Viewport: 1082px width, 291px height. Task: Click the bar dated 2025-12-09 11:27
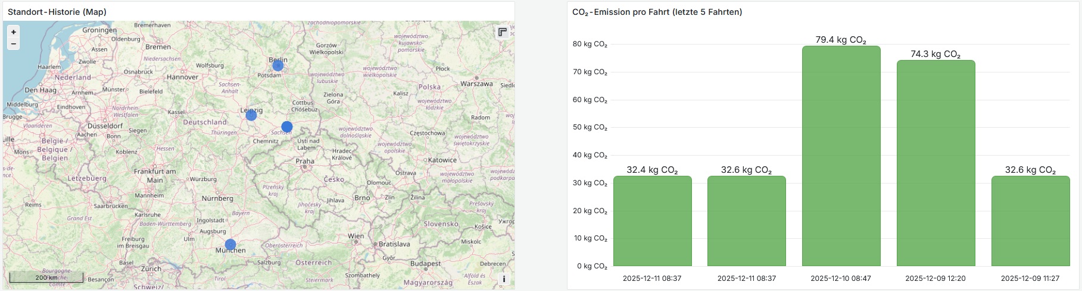1030,221
